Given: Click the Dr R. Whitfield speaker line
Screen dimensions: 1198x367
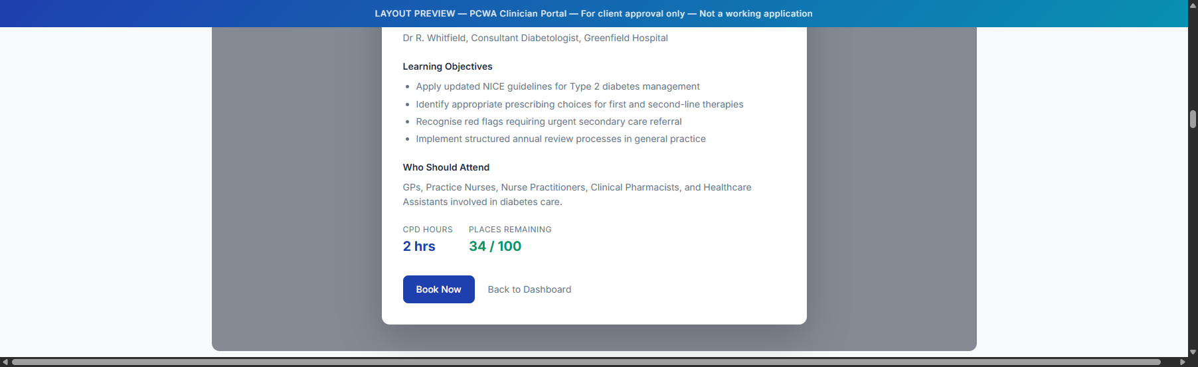Looking at the screenshot, I should coord(535,38).
